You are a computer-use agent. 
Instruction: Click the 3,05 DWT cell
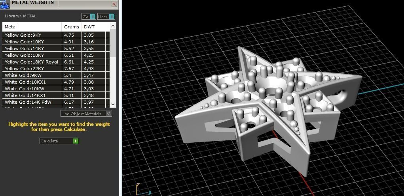pos(93,35)
